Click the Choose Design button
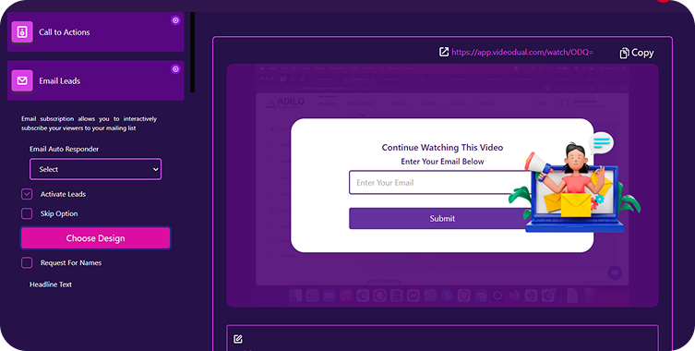The width and height of the screenshot is (695, 351). 95,238
